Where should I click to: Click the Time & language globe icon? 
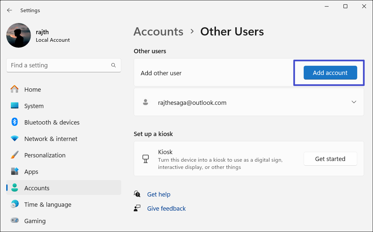point(14,204)
